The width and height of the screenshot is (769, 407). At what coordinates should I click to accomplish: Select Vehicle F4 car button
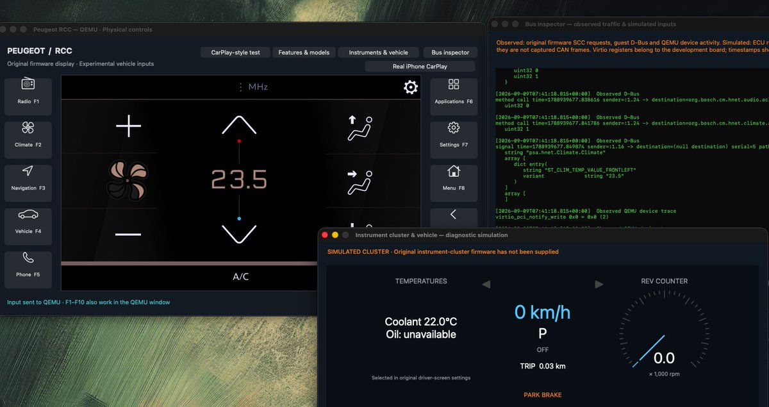coord(28,227)
